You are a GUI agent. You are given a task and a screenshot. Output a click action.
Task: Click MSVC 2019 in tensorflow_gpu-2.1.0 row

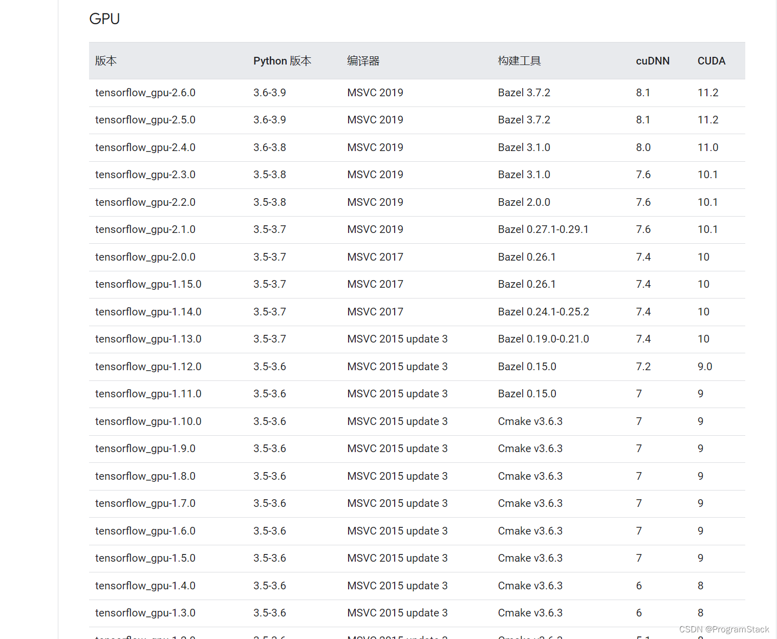375,229
